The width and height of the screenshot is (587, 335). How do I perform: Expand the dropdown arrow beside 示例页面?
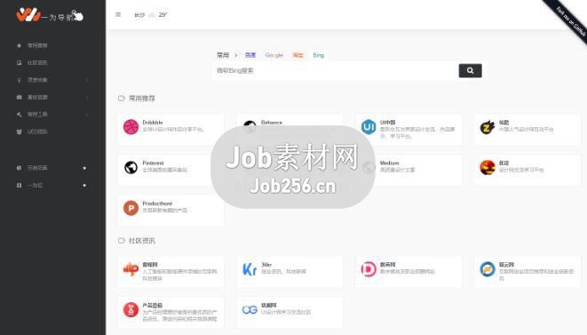tap(84, 168)
